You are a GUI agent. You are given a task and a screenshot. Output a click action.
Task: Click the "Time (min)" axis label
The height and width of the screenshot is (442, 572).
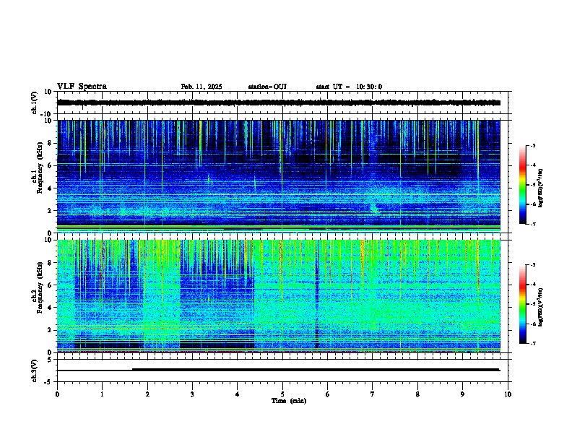coord(289,401)
